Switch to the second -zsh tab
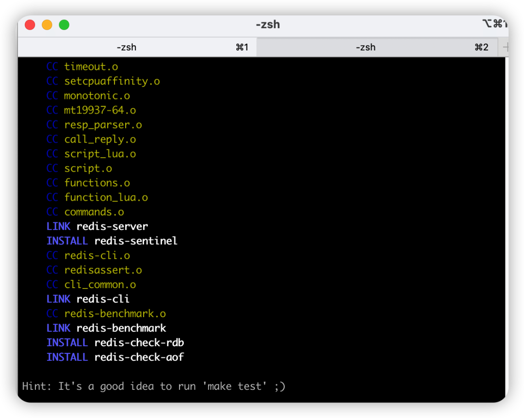The height and width of the screenshot is (418, 524). pos(365,47)
